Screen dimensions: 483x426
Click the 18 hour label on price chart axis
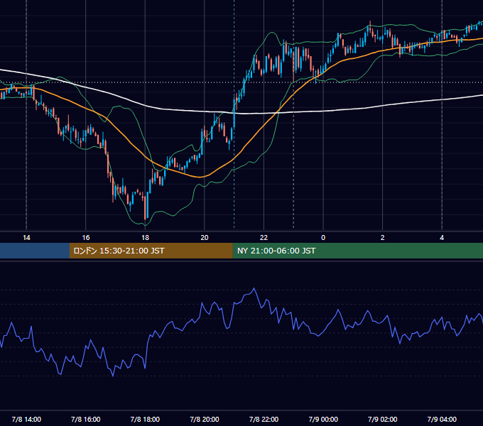pos(145,238)
